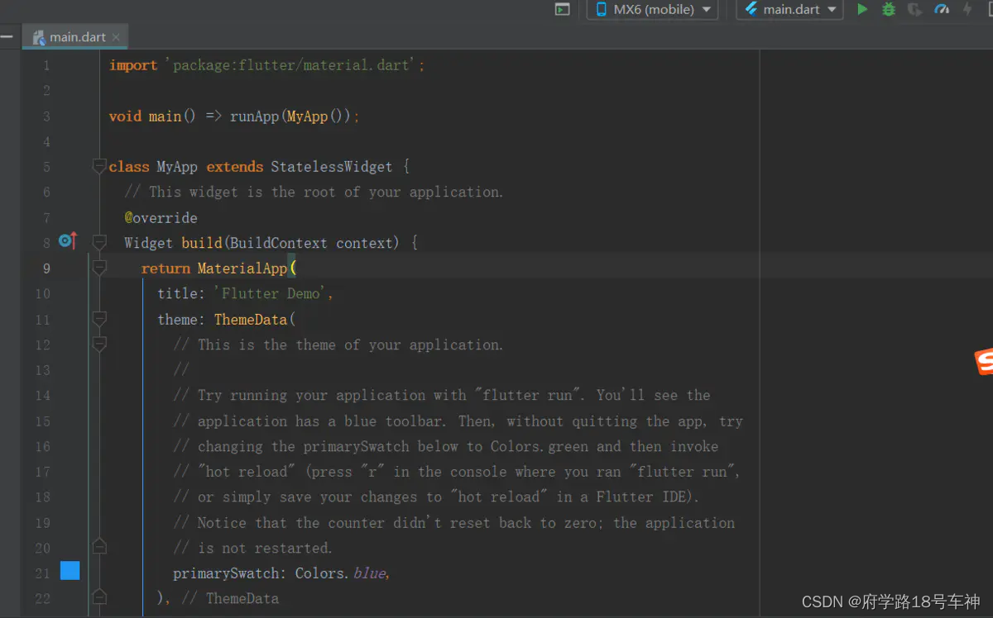Collapse the comment block fold on line 12

coord(99,345)
